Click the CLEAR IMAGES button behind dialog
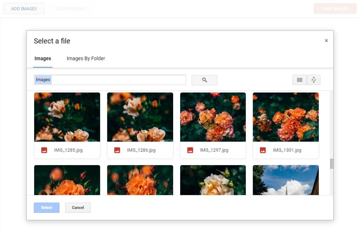Image resolution: width=359 pixels, height=231 pixels. click(x=71, y=9)
